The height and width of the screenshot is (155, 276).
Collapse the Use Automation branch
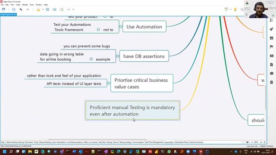click(x=121, y=27)
